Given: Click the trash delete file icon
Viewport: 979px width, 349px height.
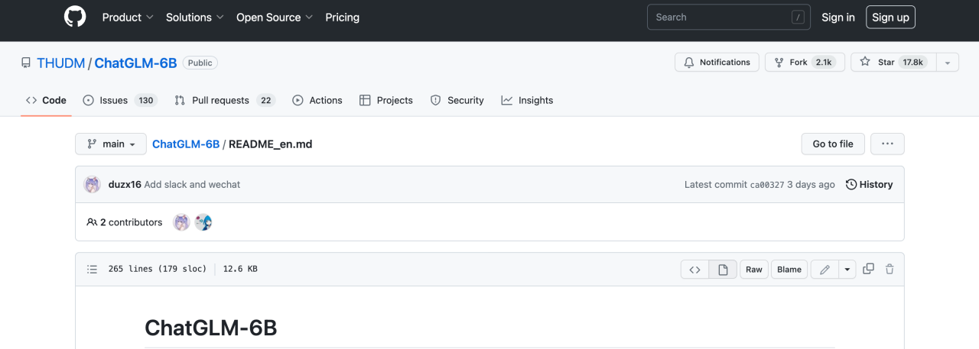Looking at the screenshot, I should pos(890,270).
